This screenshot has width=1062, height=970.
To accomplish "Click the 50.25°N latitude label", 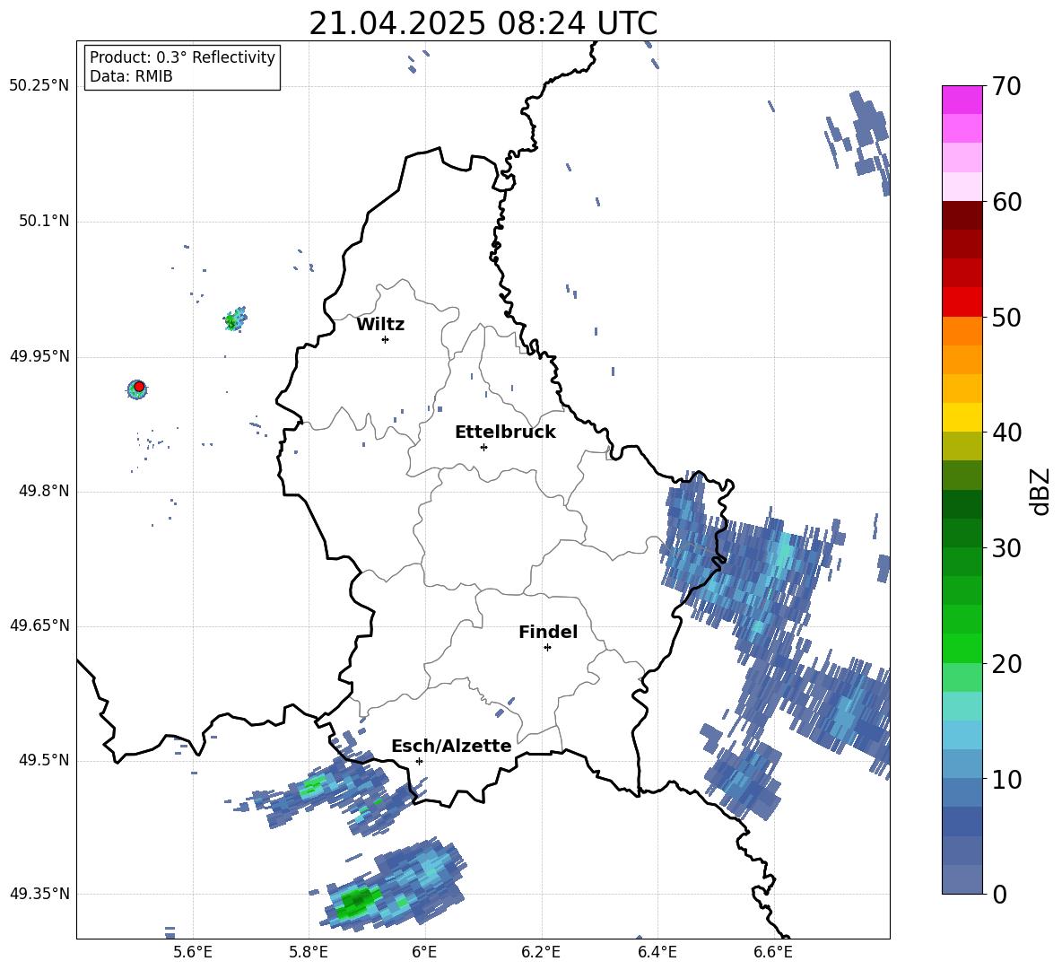I will (39, 86).
